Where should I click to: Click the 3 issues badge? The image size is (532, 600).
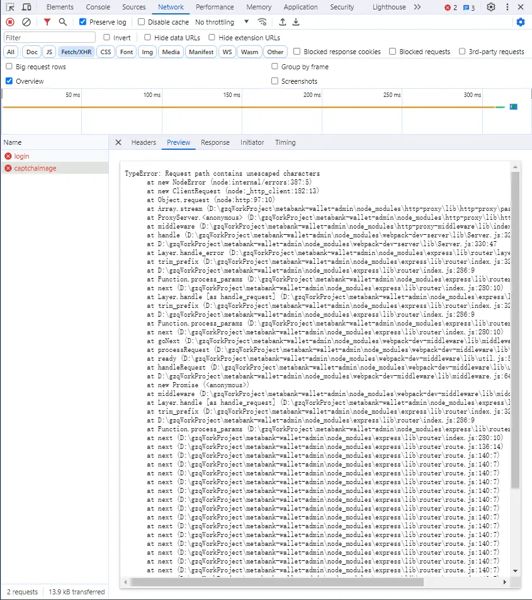[x=469, y=8]
